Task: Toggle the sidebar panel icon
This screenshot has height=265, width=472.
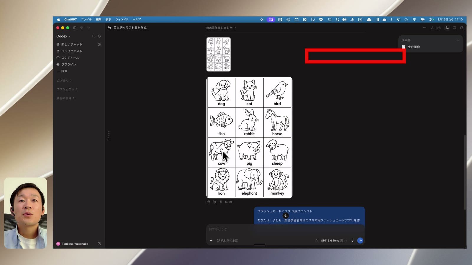Action: pyautogui.click(x=75, y=28)
